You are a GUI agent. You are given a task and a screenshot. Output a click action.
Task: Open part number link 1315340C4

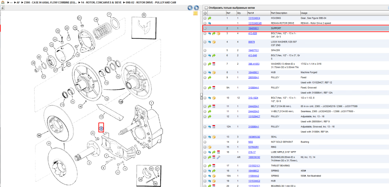coord(254,18)
